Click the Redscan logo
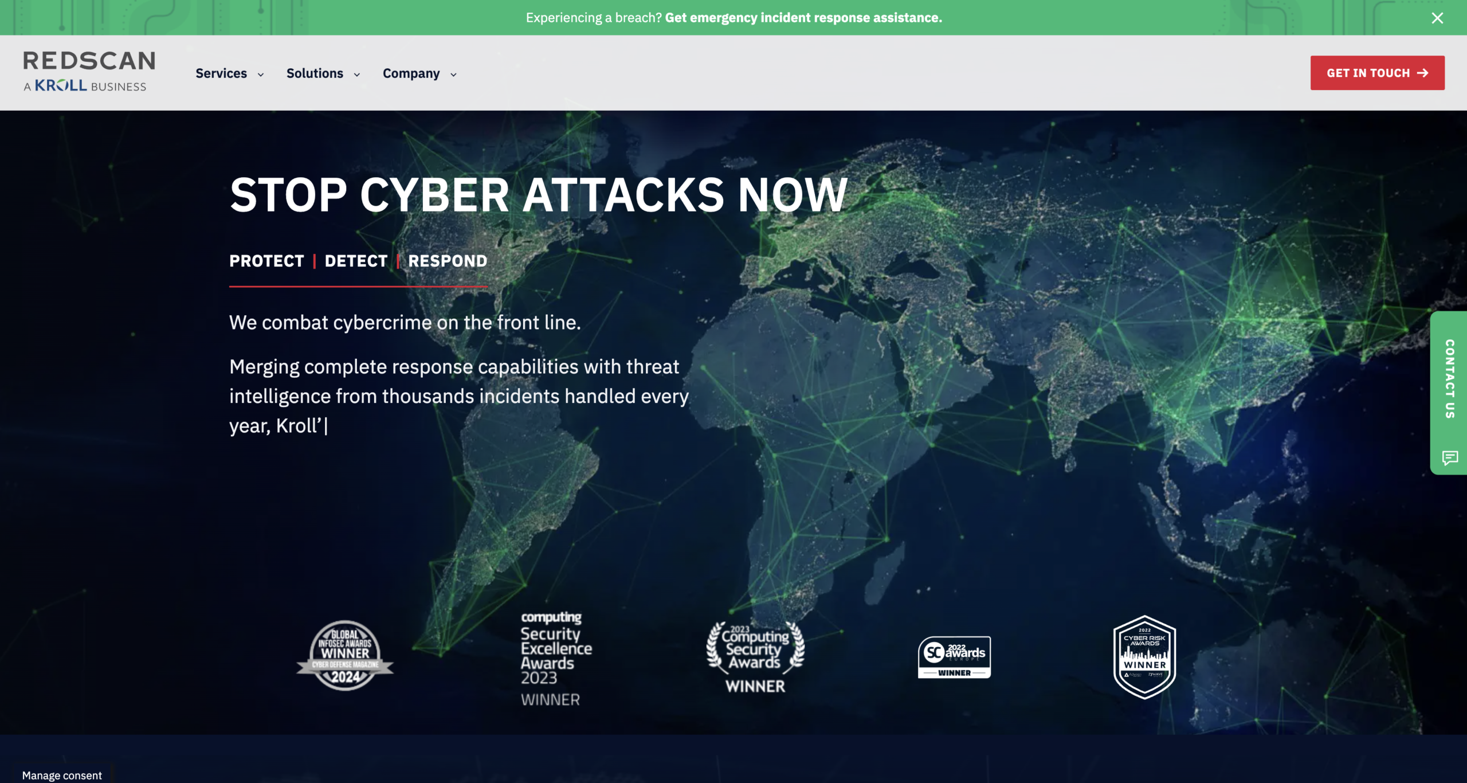This screenshot has height=783, width=1467. (88, 61)
